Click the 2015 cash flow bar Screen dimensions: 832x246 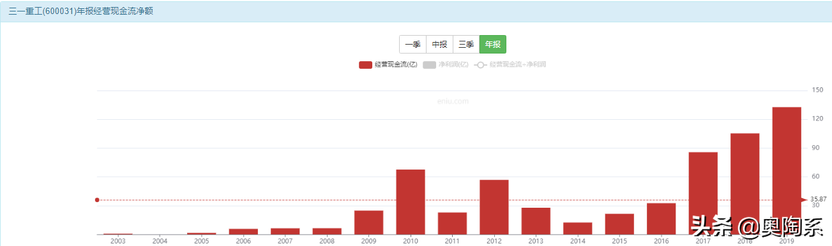pyautogui.click(x=619, y=224)
